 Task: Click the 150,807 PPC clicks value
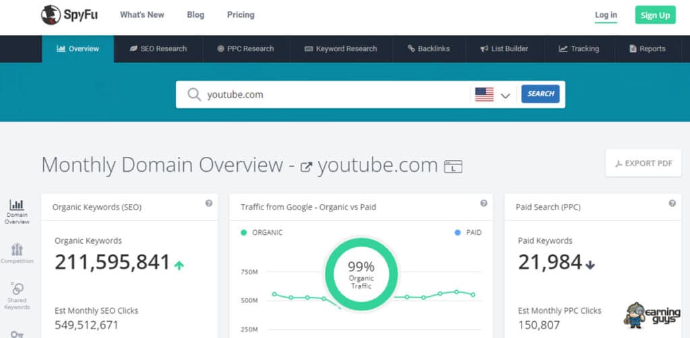tap(539, 325)
